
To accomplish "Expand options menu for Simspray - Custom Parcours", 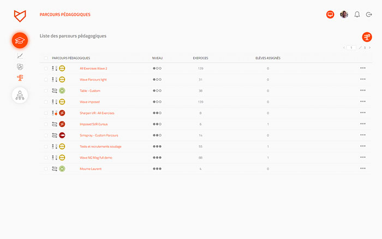I will point(363,135).
